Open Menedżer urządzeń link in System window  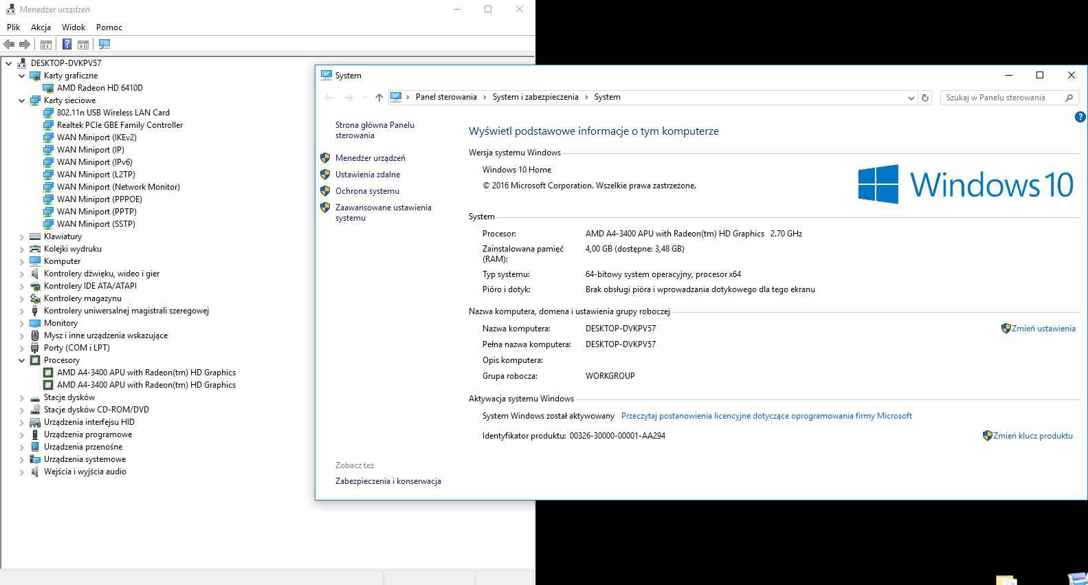[370, 158]
